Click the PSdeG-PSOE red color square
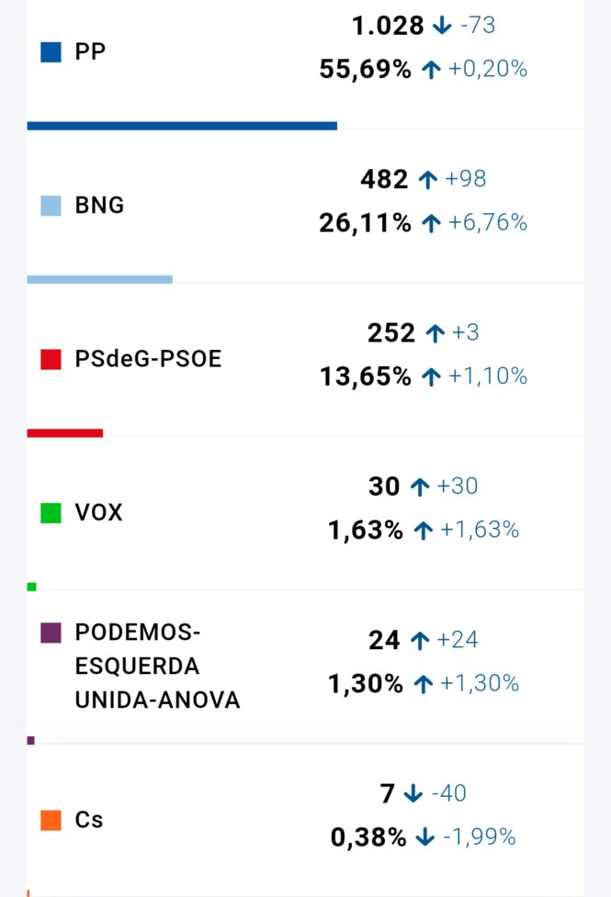 tap(51, 359)
